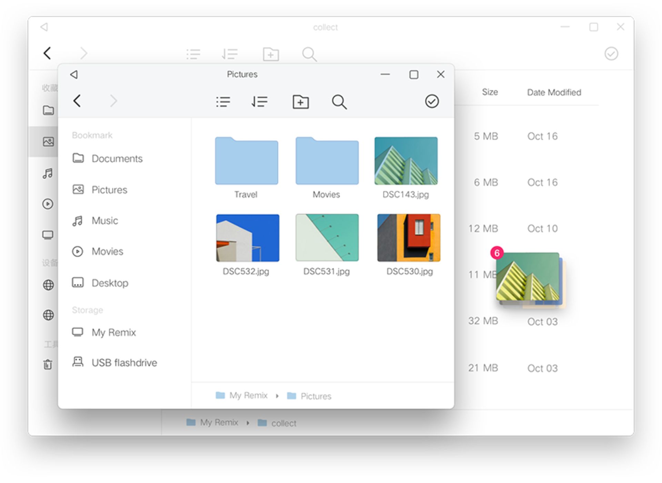Open the Desktop bookmark entry
This screenshot has height=483, width=662.
click(110, 283)
